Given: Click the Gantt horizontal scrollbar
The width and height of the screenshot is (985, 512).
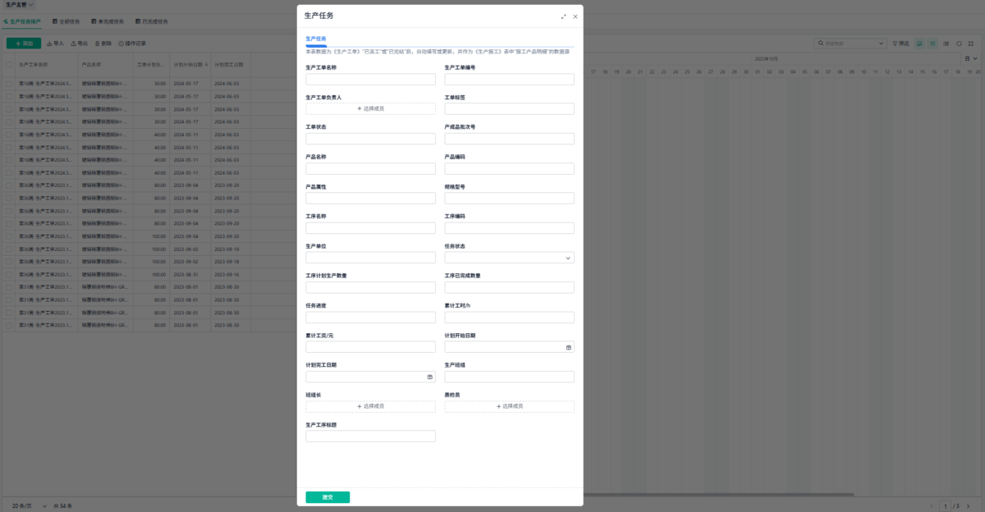Looking at the screenshot, I should [718, 495].
